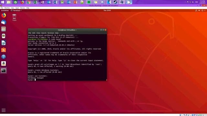Select the Terminal icon in the dock
The image size is (207, 116).
(4, 71)
